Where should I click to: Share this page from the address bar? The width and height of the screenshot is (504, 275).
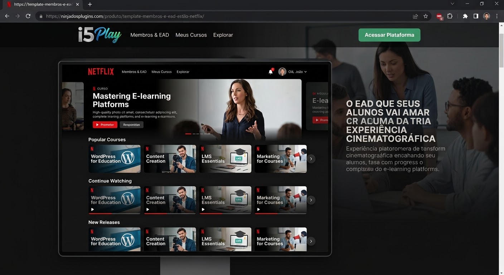415,16
